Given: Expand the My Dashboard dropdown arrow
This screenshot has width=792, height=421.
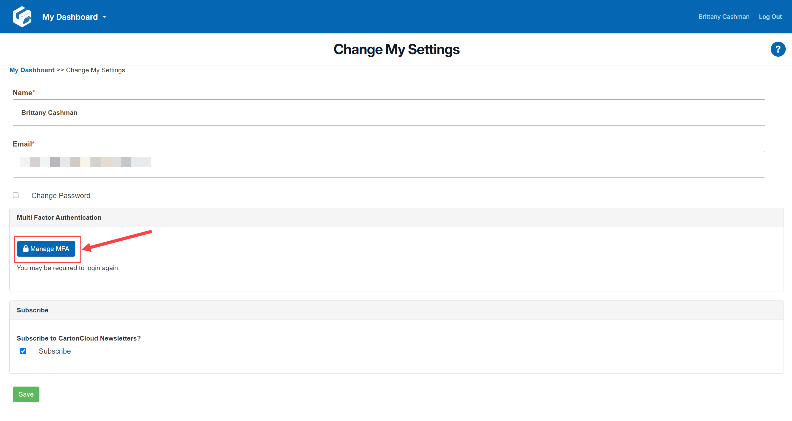Looking at the screenshot, I should point(104,17).
